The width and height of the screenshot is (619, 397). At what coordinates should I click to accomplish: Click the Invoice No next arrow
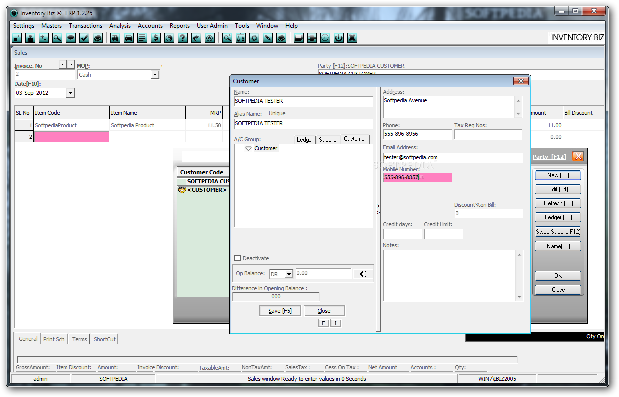pyautogui.click(x=71, y=65)
